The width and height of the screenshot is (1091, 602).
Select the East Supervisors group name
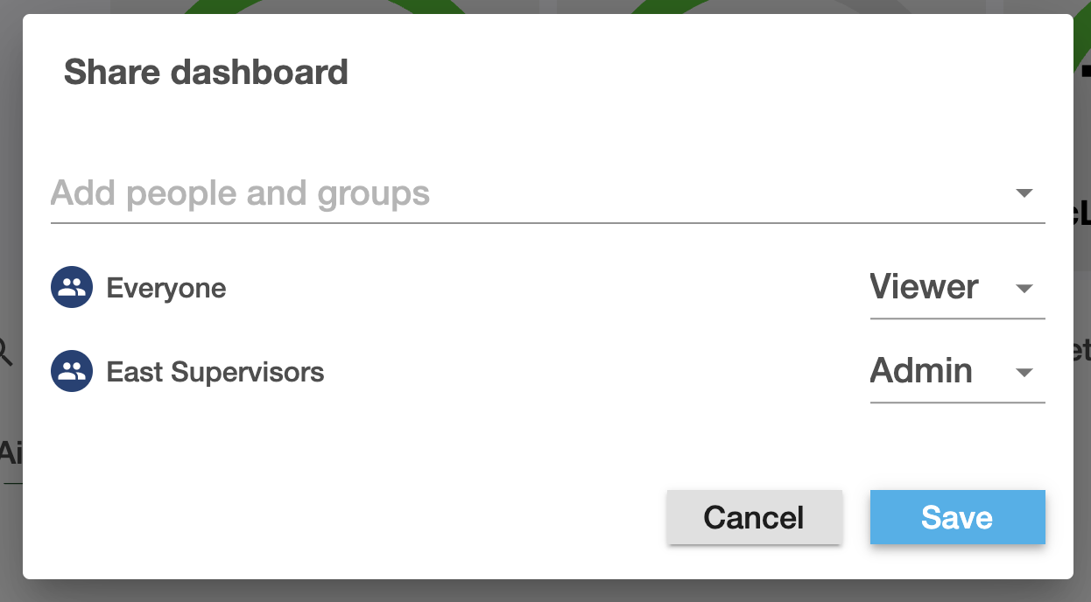(x=215, y=372)
